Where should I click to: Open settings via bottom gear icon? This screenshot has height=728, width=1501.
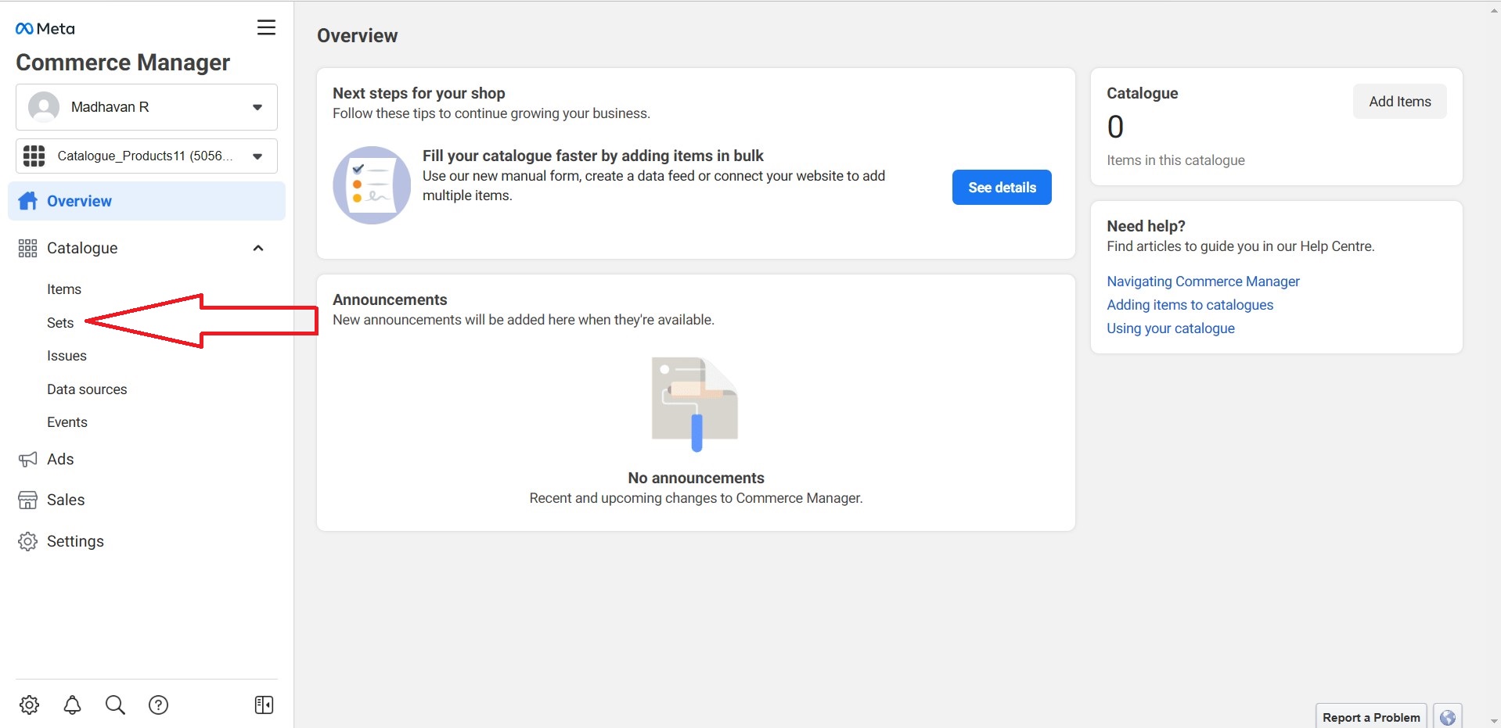tap(29, 705)
